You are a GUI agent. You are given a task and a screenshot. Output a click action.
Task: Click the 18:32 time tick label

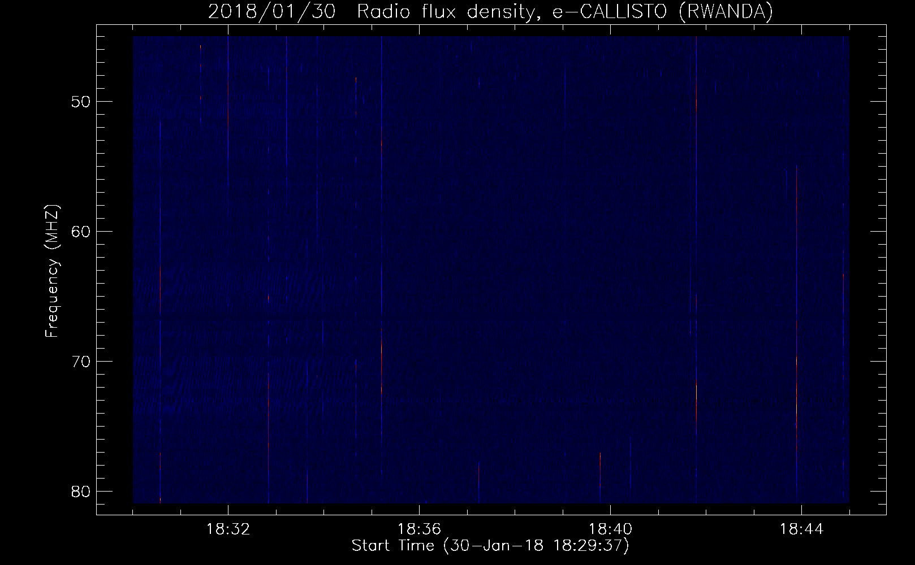click(228, 529)
